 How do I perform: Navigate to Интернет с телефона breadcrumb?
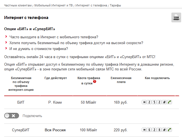point(91,5)
